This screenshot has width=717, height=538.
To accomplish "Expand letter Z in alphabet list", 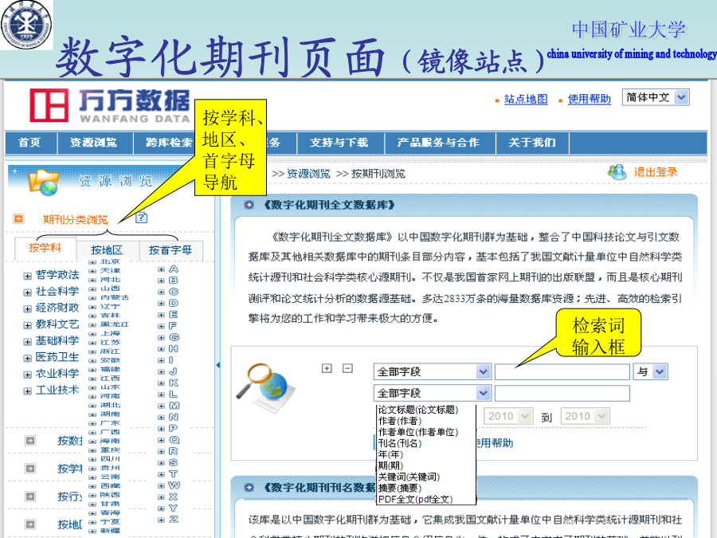I will click(162, 520).
